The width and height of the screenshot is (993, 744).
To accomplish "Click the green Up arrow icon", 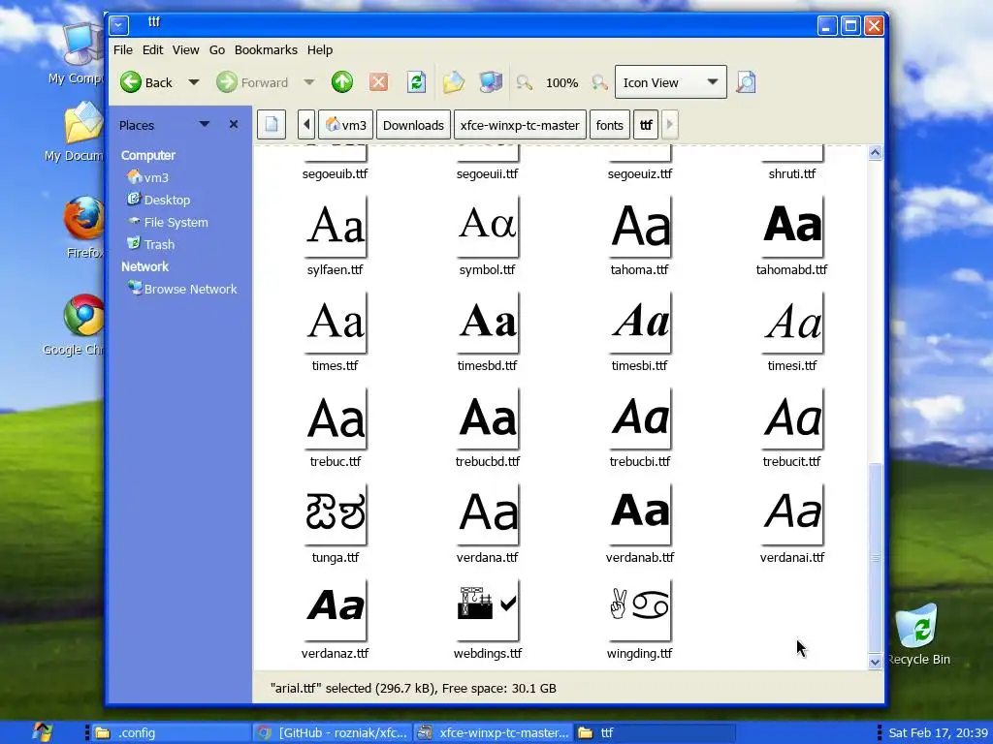I will (x=342, y=82).
